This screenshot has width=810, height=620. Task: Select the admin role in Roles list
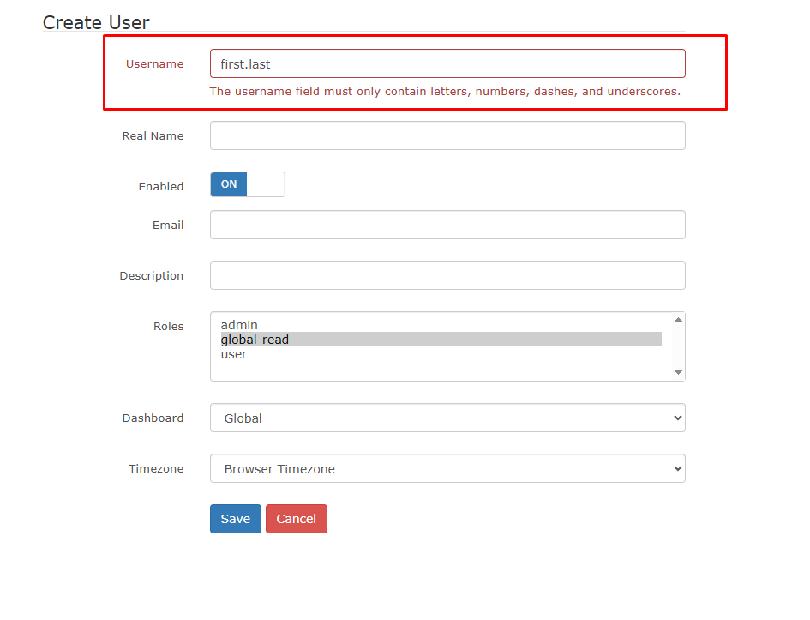(x=239, y=325)
